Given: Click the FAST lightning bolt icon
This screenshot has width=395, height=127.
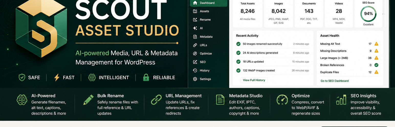Looking at the screenshot, I should pos(57,77).
